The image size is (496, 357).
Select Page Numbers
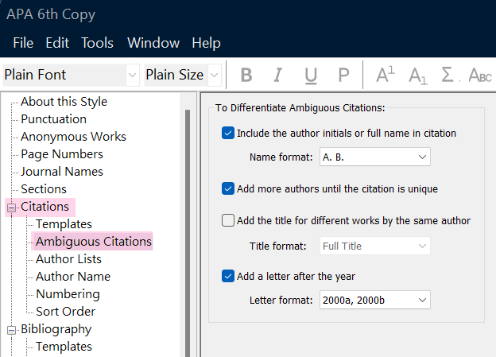(62, 154)
